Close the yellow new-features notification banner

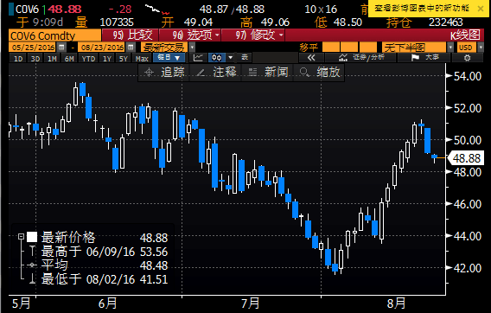click(x=481, y=9)
